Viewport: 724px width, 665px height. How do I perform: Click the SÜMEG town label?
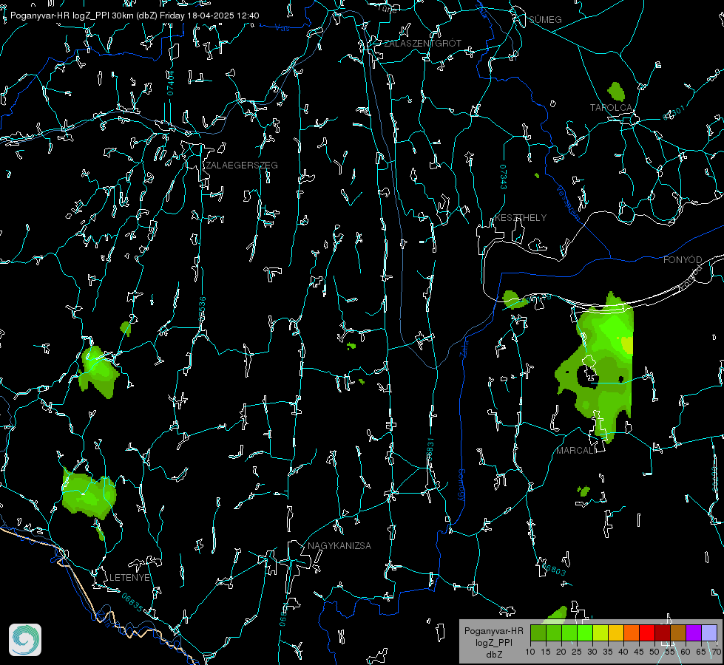click(x=545, y=20)
